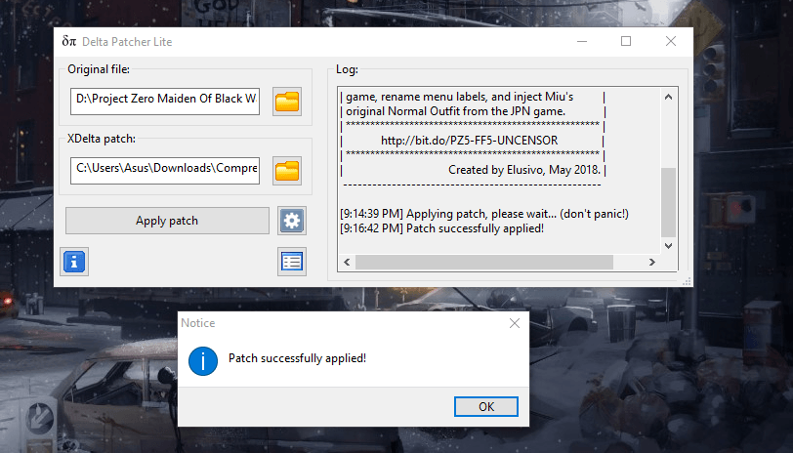Open the blue About info icon
Image resolution: width=793 pixels, height=453 pixels.
(74, 262)
